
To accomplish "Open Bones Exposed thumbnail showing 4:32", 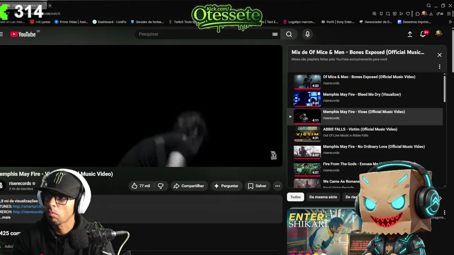I will [307, 81].
